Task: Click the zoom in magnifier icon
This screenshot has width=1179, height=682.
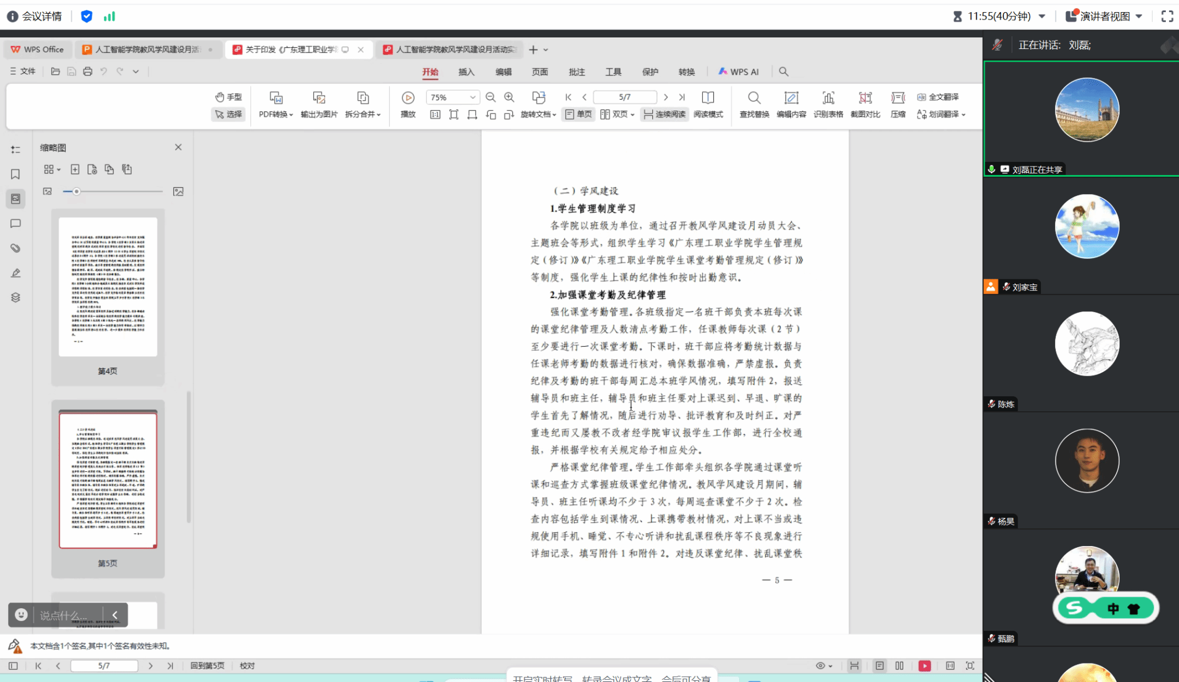Action: (509, 97)
